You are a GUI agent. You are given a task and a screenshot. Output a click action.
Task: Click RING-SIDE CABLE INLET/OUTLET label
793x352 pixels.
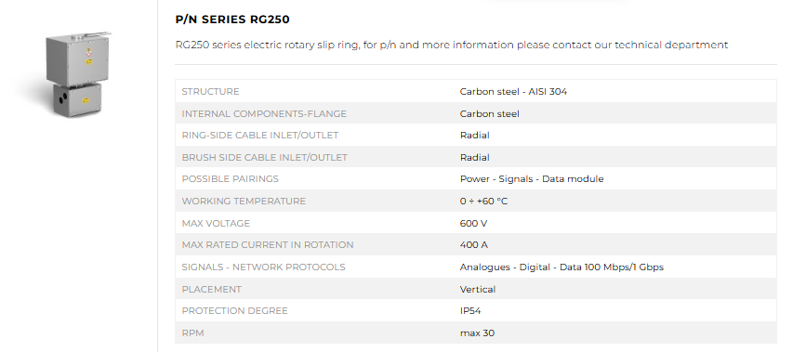[x=260, y=136]
